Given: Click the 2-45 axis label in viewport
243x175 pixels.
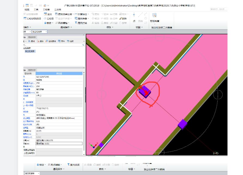Looking at the screenshot, I should click(x=216, y=153).
